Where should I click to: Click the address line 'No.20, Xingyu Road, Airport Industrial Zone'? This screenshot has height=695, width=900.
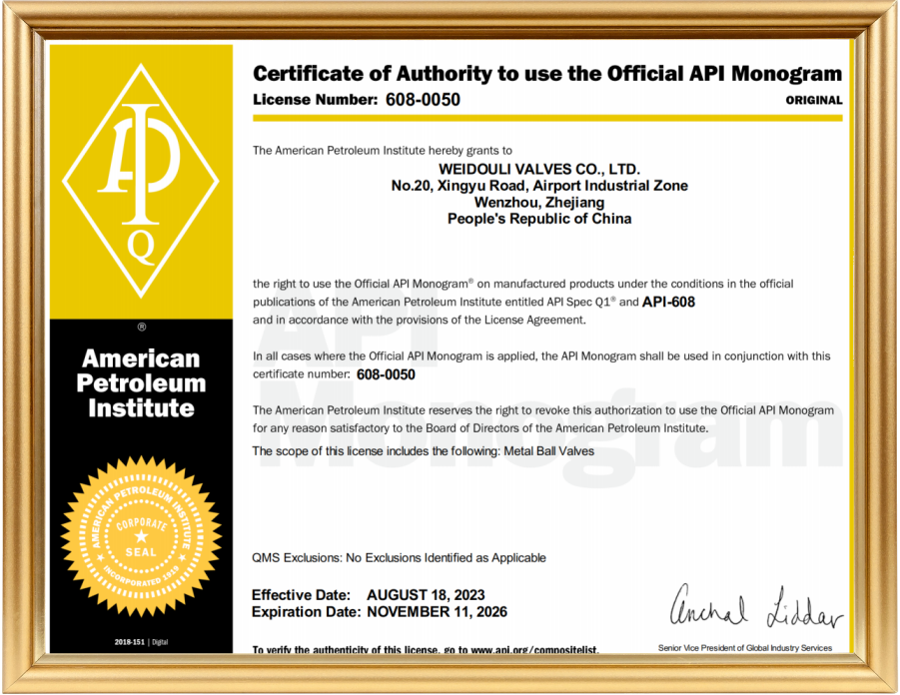tap(539, 186)
